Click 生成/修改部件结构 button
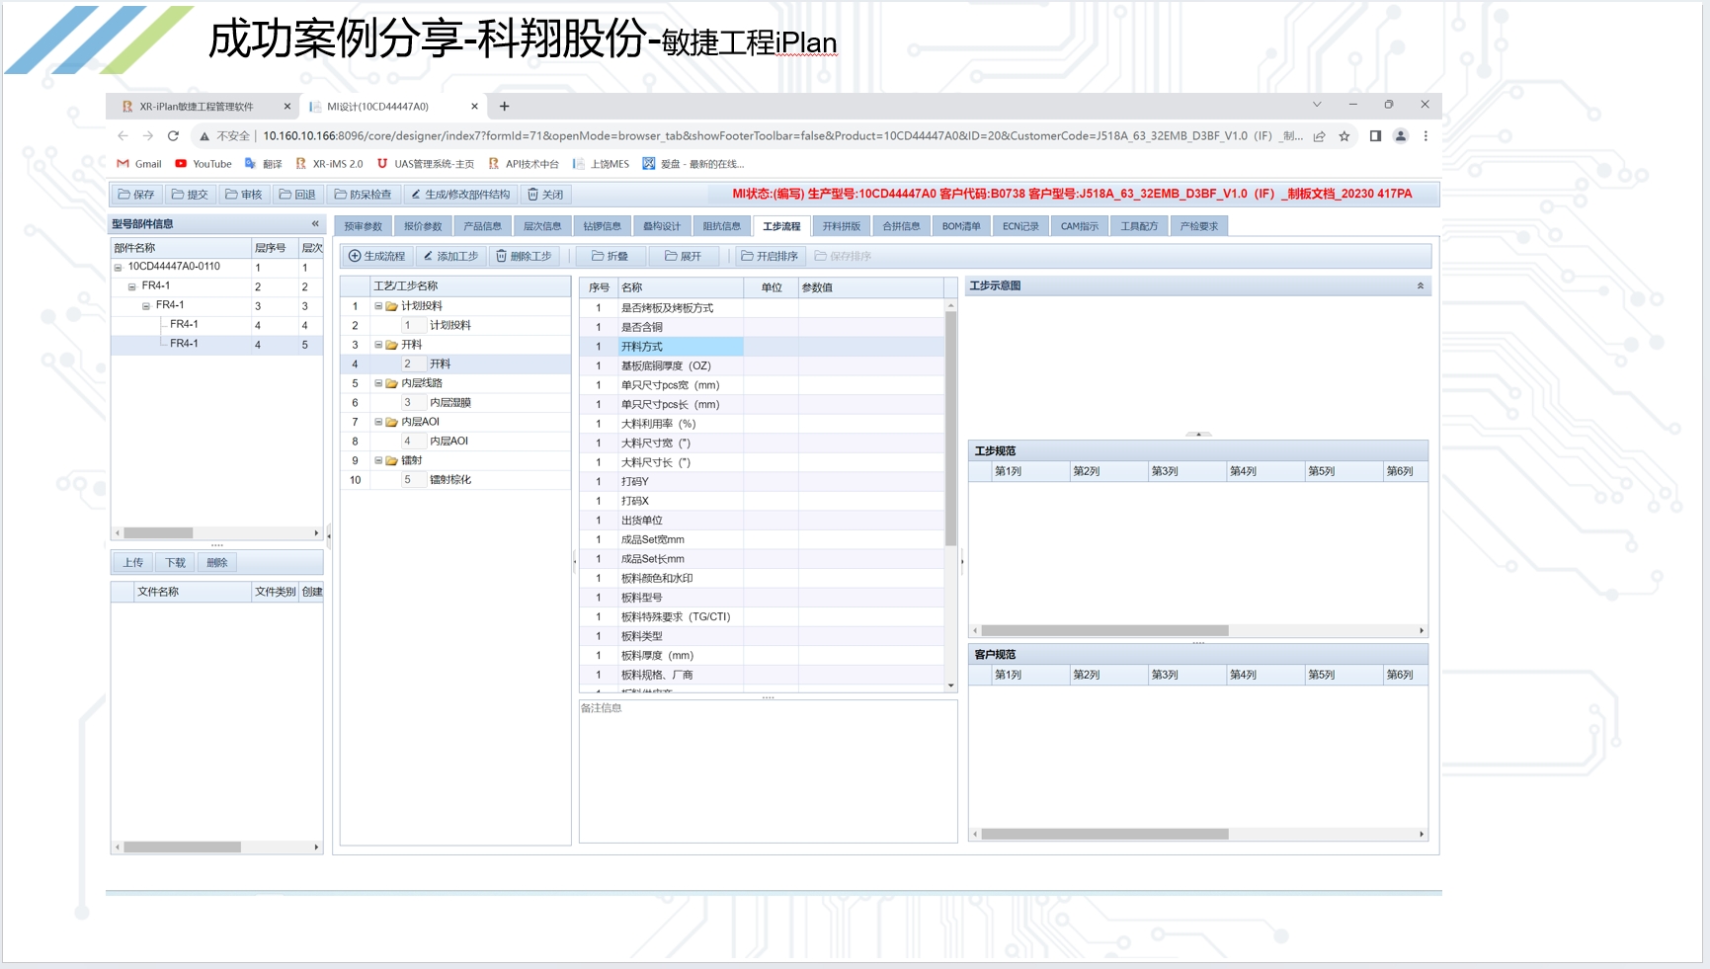Viewport: 1710px width, 969px height. click(460, 195)
